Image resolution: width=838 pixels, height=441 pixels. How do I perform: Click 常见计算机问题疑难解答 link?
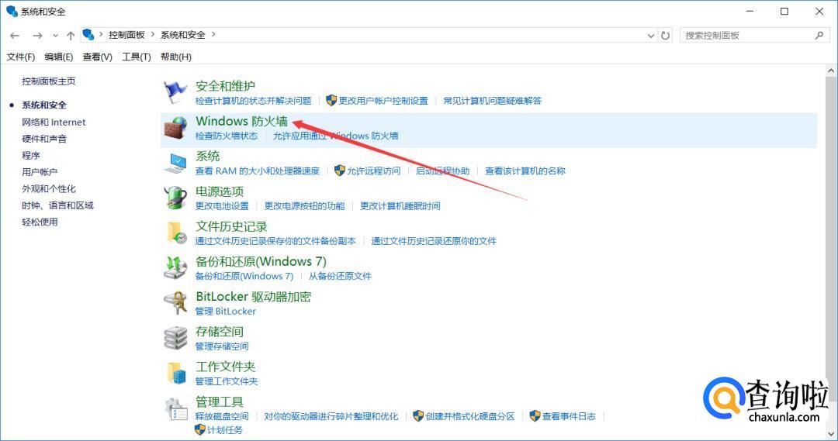(x=493, y=101)
